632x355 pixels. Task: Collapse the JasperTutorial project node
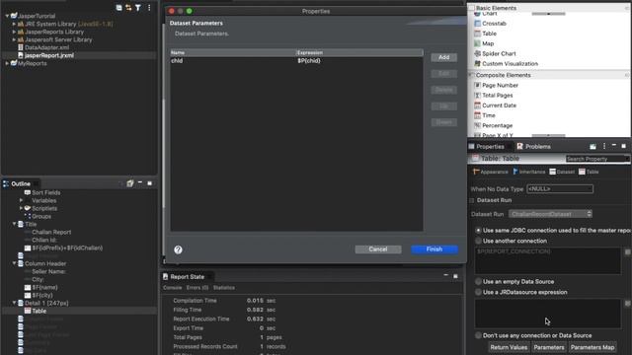(7, 16)
